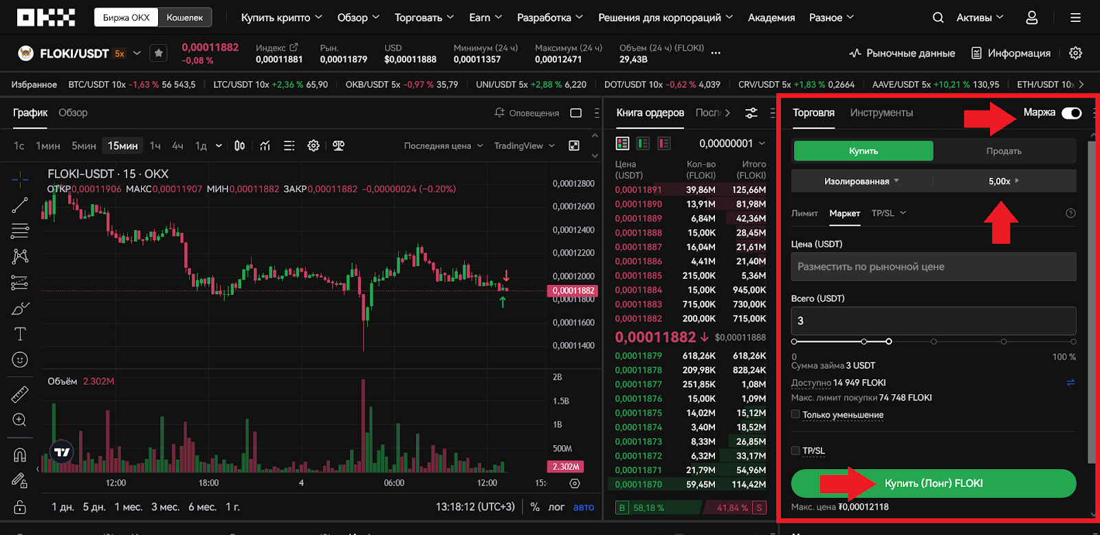
Task: Open the emoji sticker tool
Action: tap(20, 360)
